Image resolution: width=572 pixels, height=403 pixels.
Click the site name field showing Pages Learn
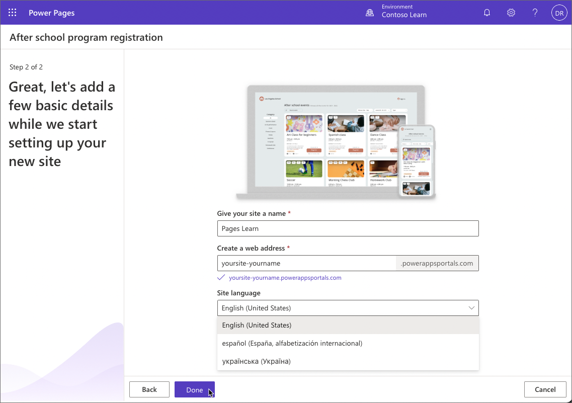(348, 228)
